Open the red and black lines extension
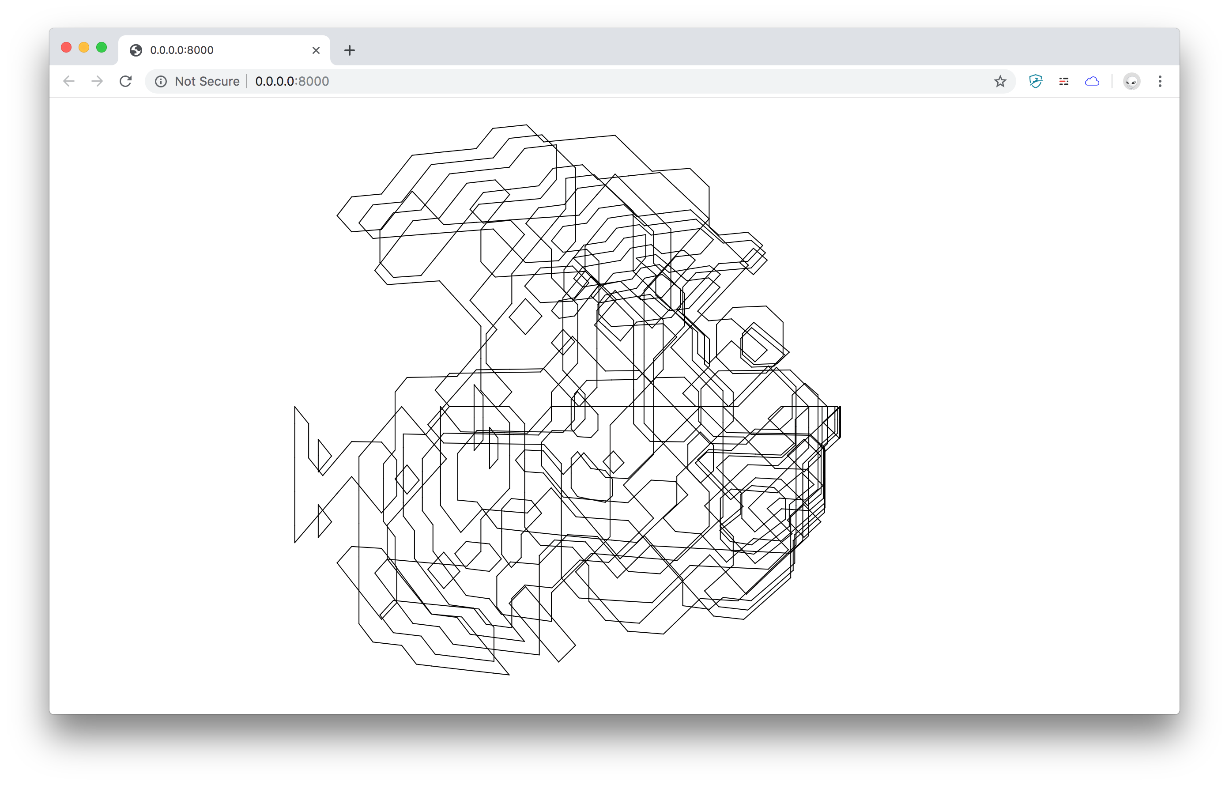This screenshot has width=1229, height=785. (1063, 81)
